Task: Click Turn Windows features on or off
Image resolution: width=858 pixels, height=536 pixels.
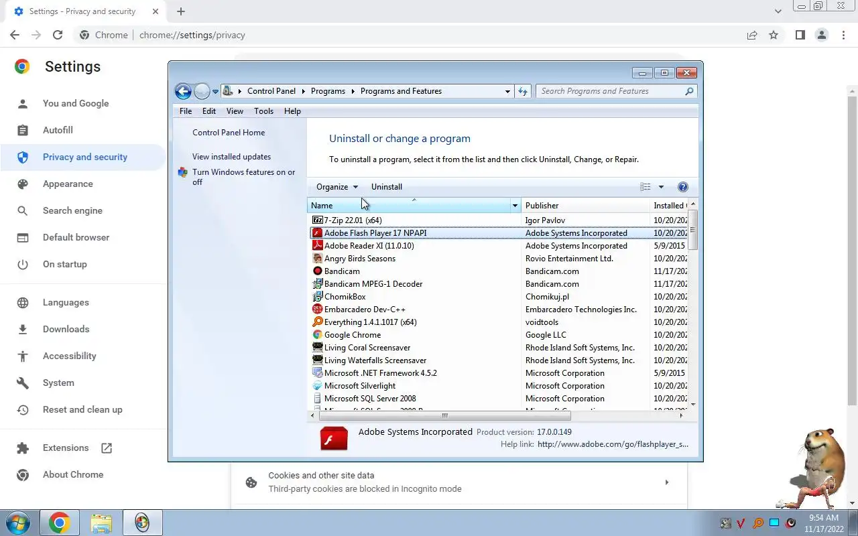Action: pyautogui.click(x=243, y=177)
